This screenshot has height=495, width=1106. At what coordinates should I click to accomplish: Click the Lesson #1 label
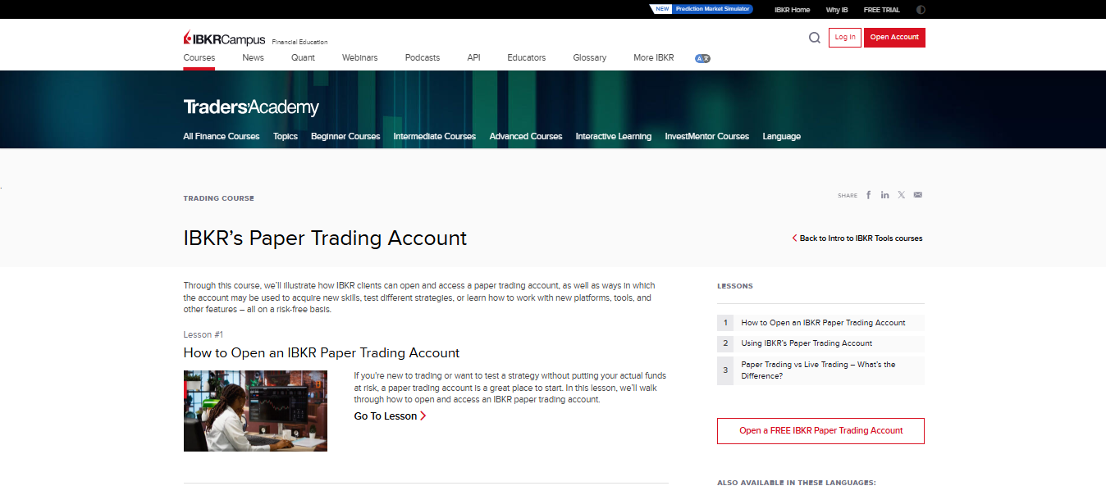[x=203, y=335]
